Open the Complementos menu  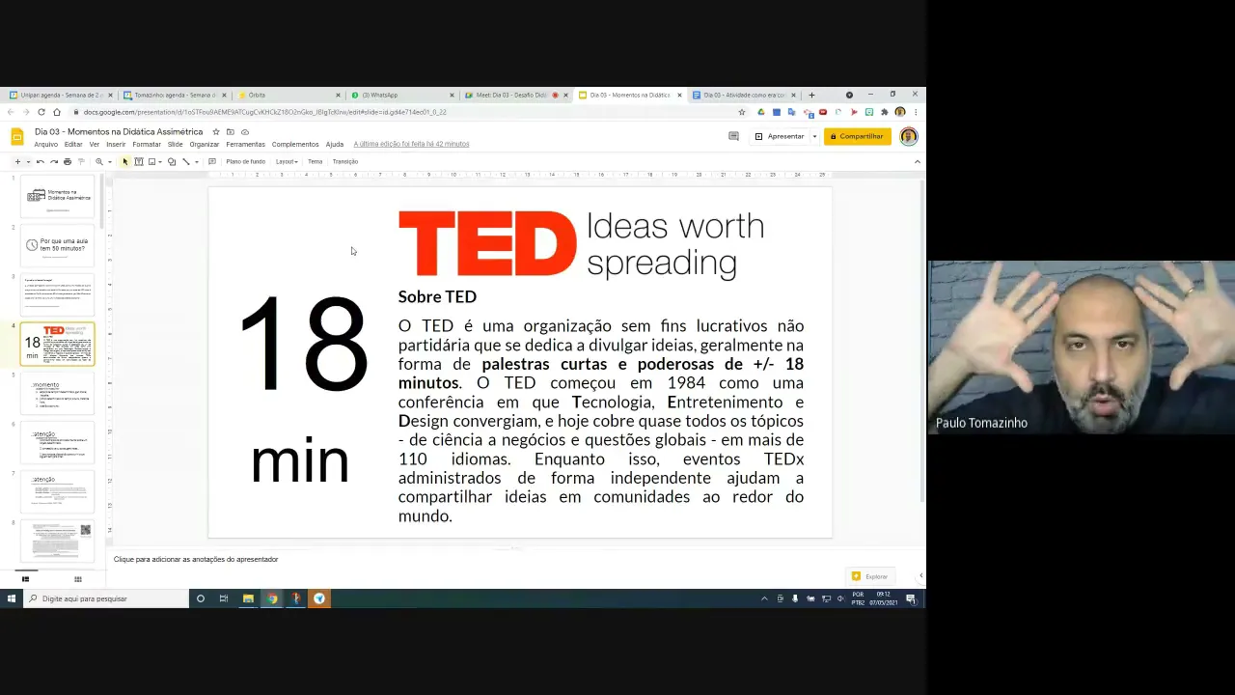tap(295, 144)
